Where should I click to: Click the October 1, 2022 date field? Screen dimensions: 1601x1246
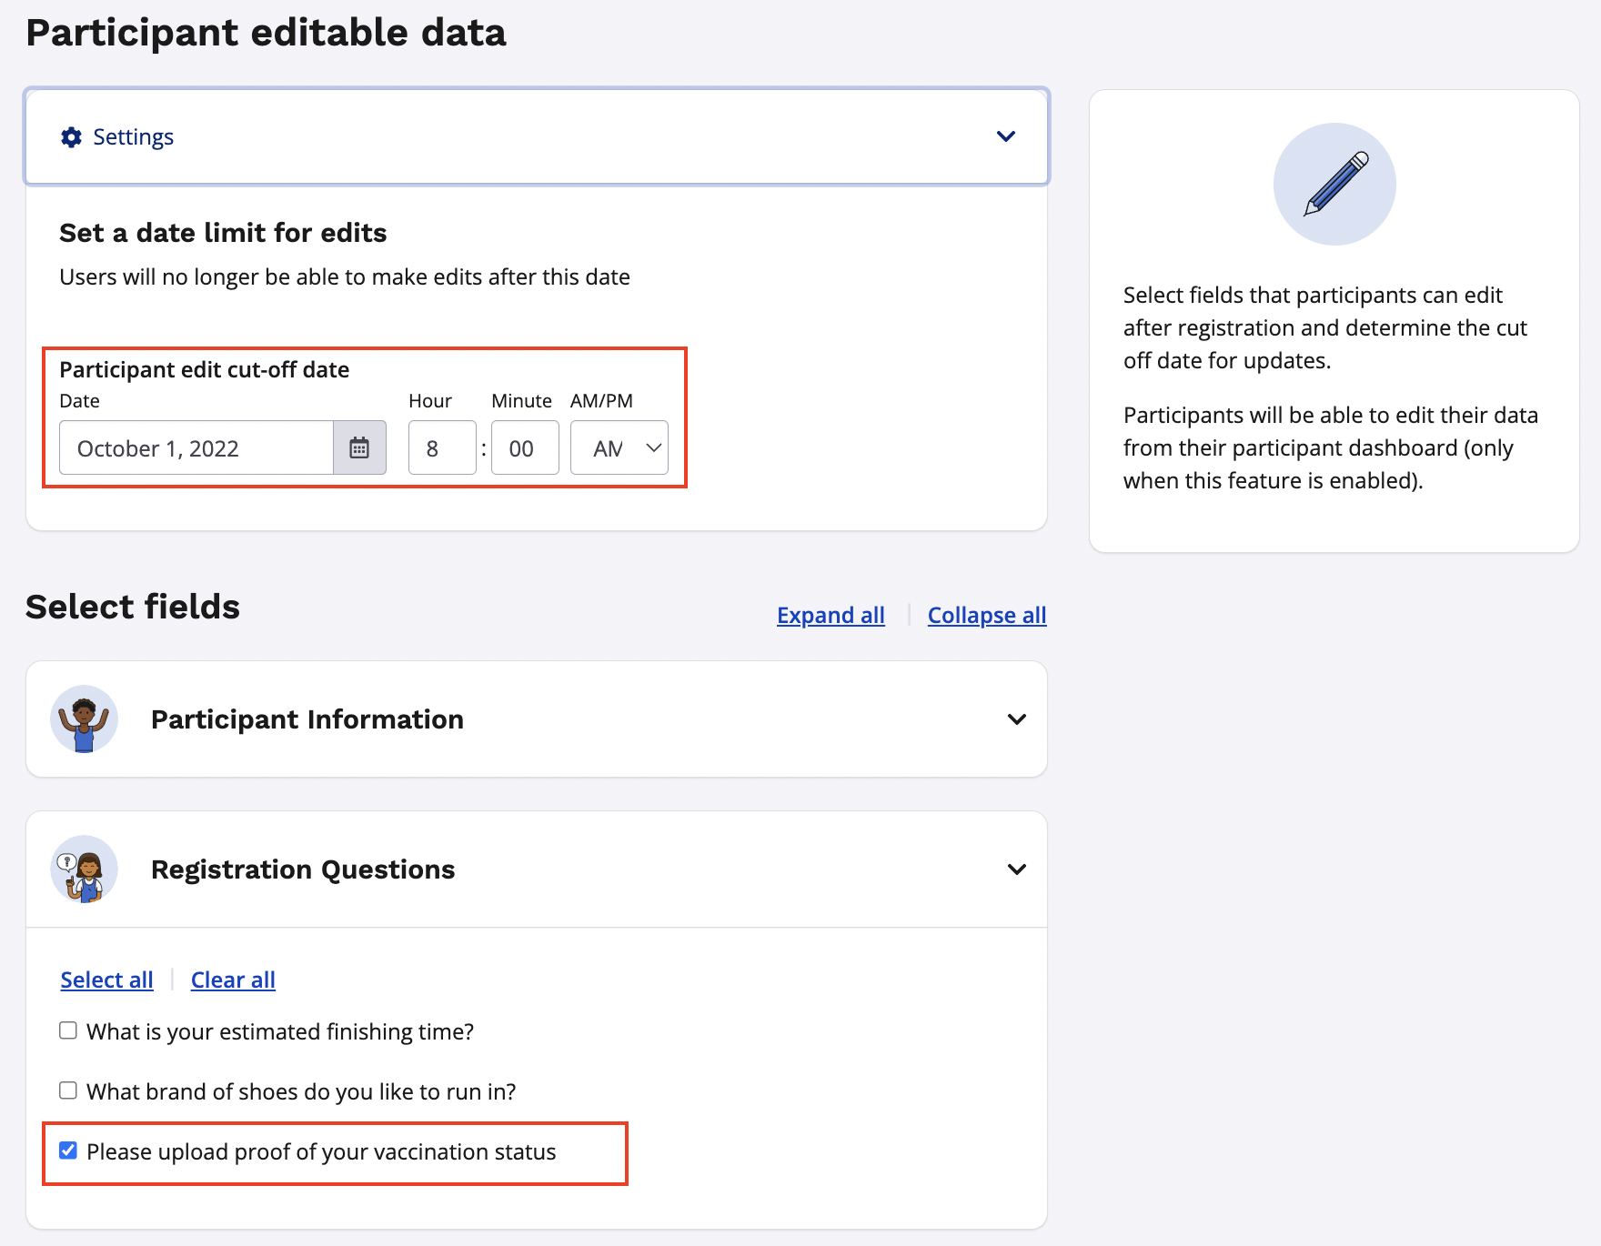pyautogui.click(x=196, y=448)
